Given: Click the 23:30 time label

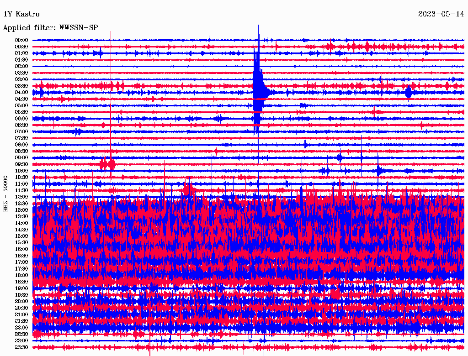Looking at the screenshot, I should [21, 347].
